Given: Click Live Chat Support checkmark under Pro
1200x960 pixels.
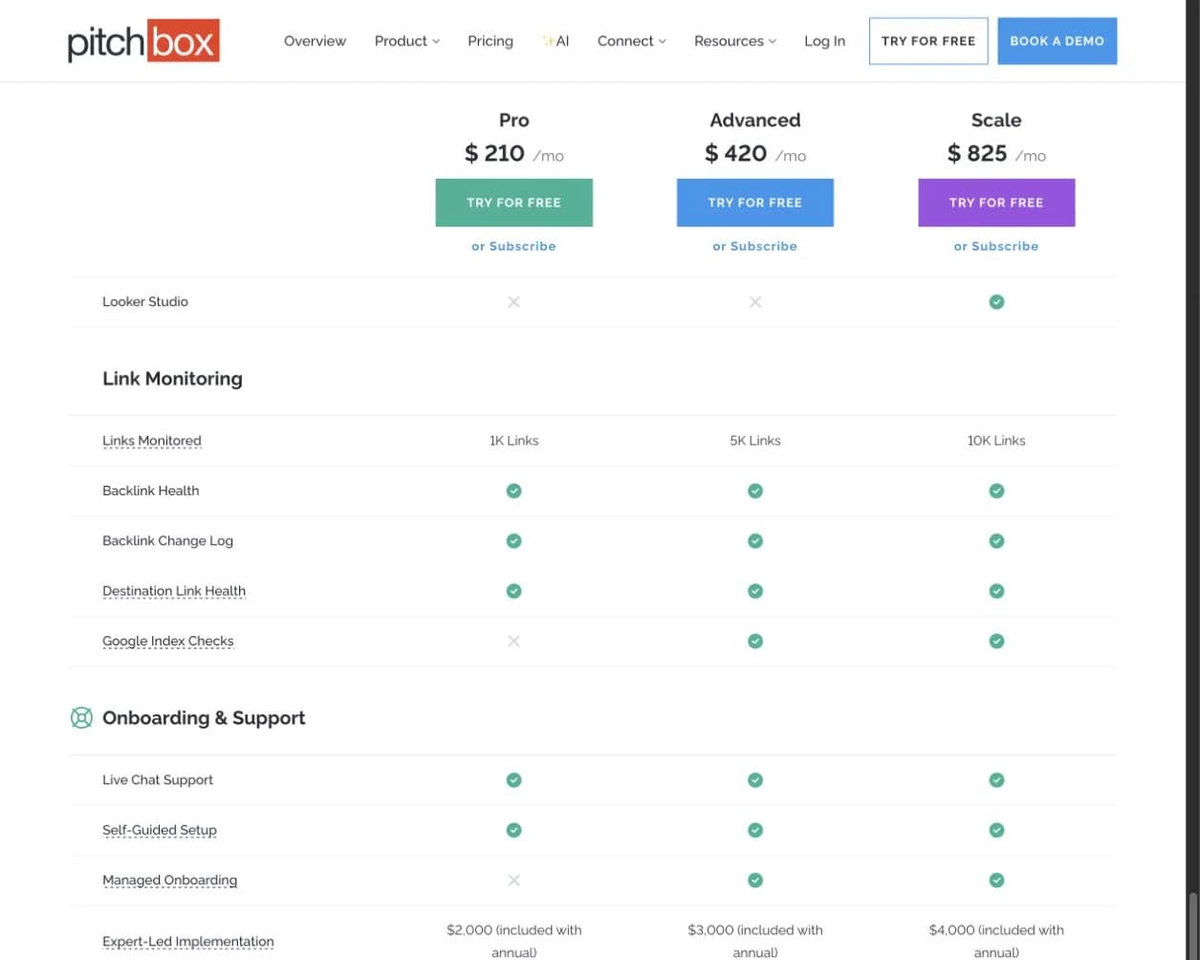Looking at the screenshot, I should [513, 780].
